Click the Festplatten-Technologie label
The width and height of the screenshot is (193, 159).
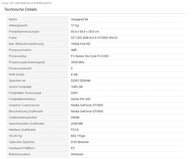click(x=25, y=93)
